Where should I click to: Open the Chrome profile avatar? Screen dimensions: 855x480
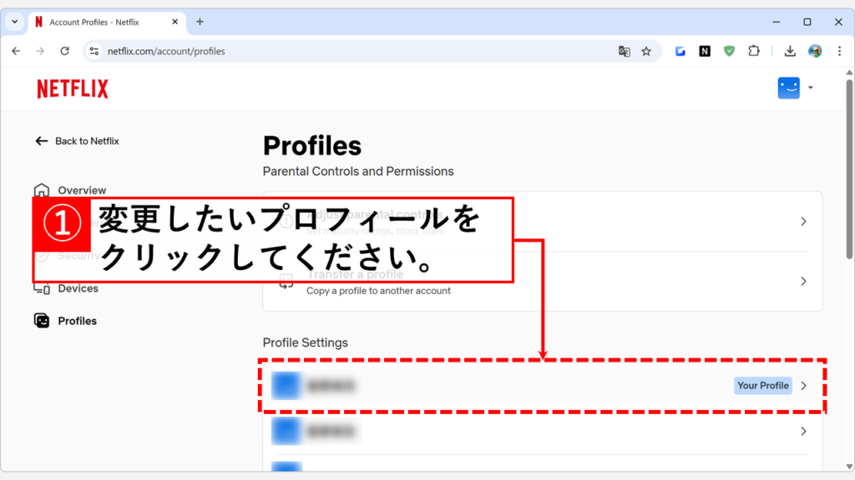[815, 51]
